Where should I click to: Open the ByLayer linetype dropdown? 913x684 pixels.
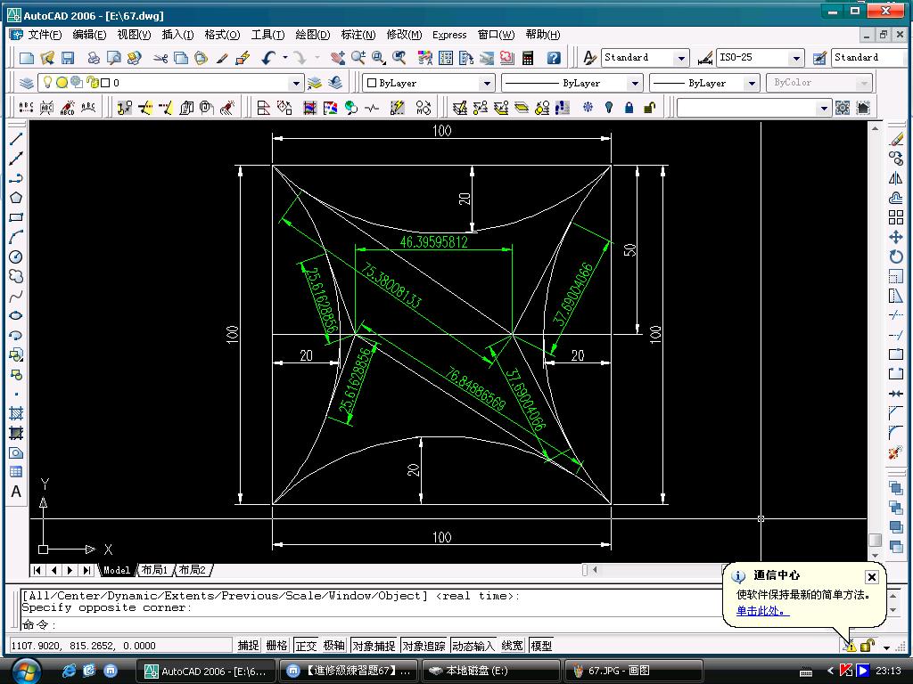click(635, 83)
